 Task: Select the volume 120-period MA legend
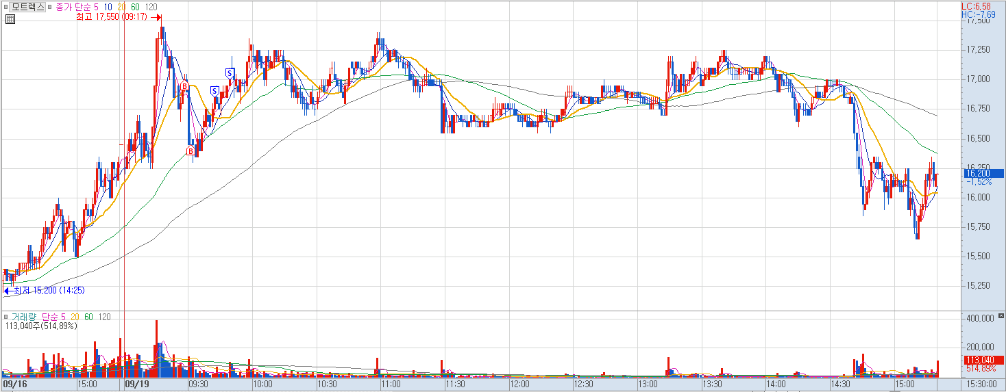click(104, 317)
